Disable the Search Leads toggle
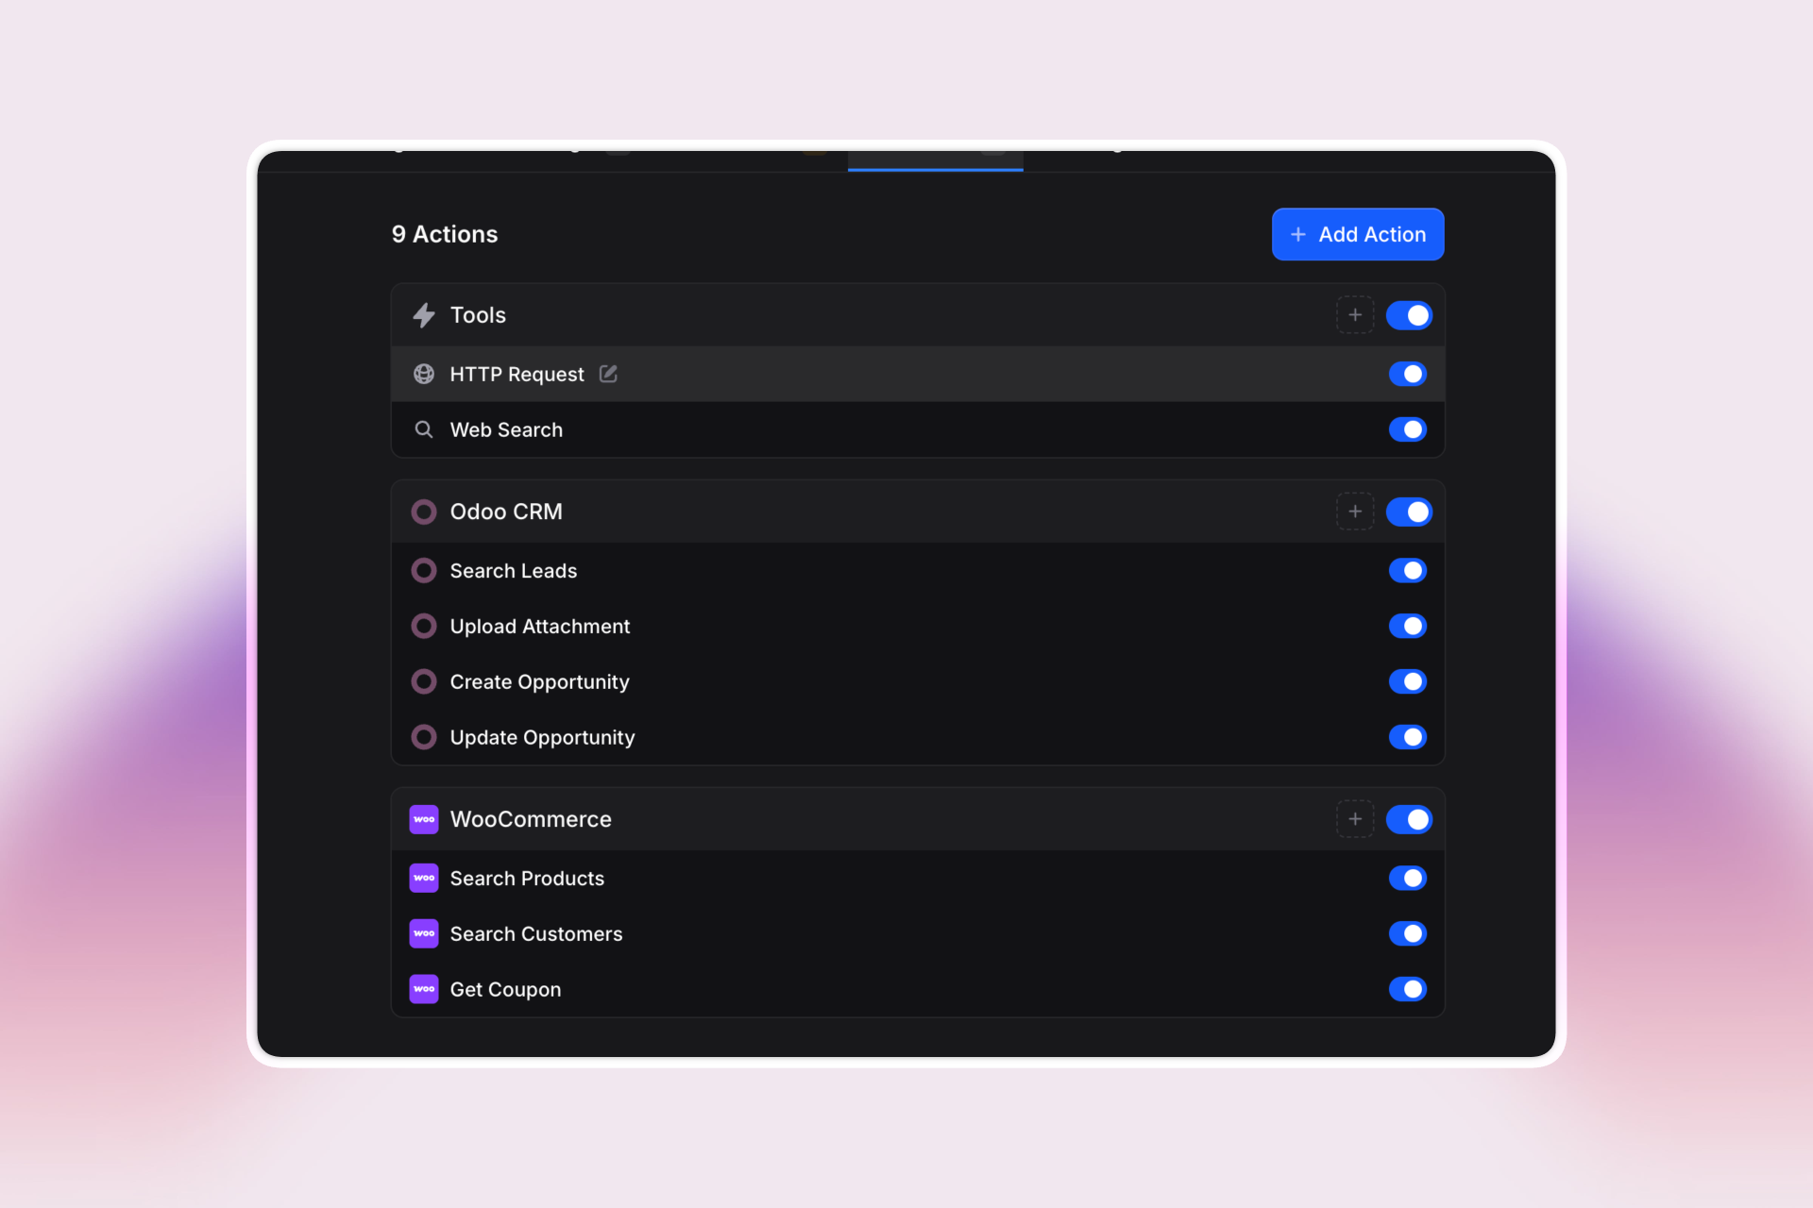The width and height of the screenshot is (1813, 1208). coord(1407,570)
